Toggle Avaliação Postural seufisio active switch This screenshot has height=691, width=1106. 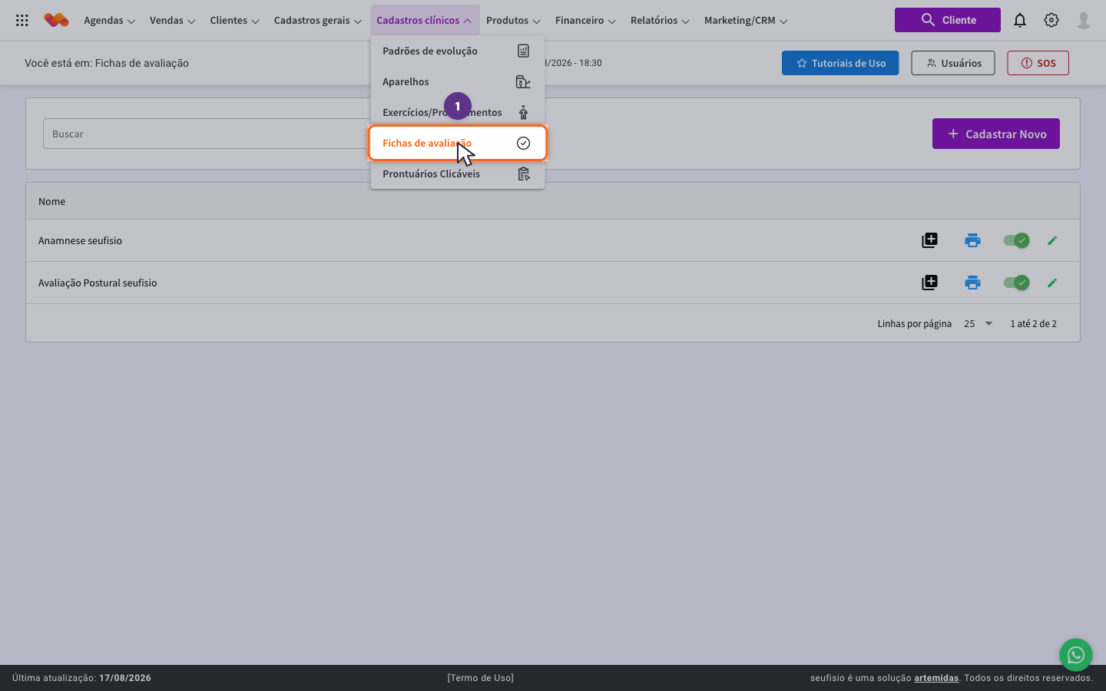coord(1016,283)
